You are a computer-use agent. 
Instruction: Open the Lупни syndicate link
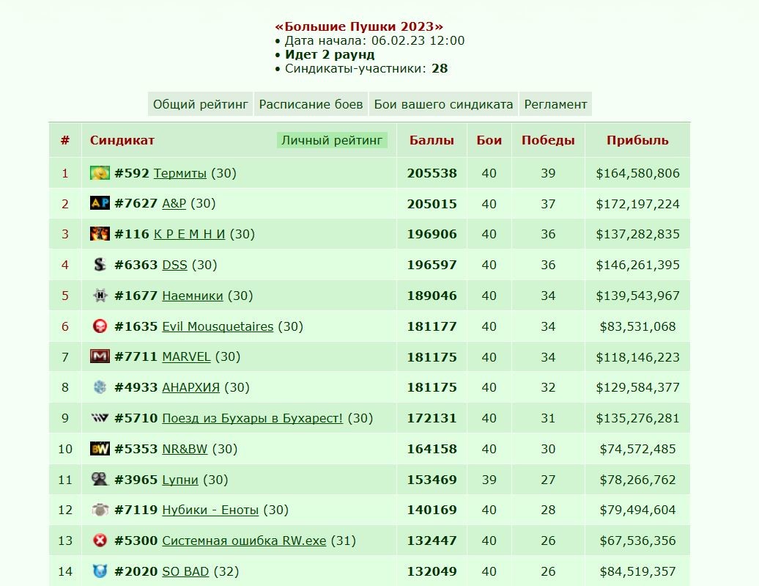click(x=180, y=480)
